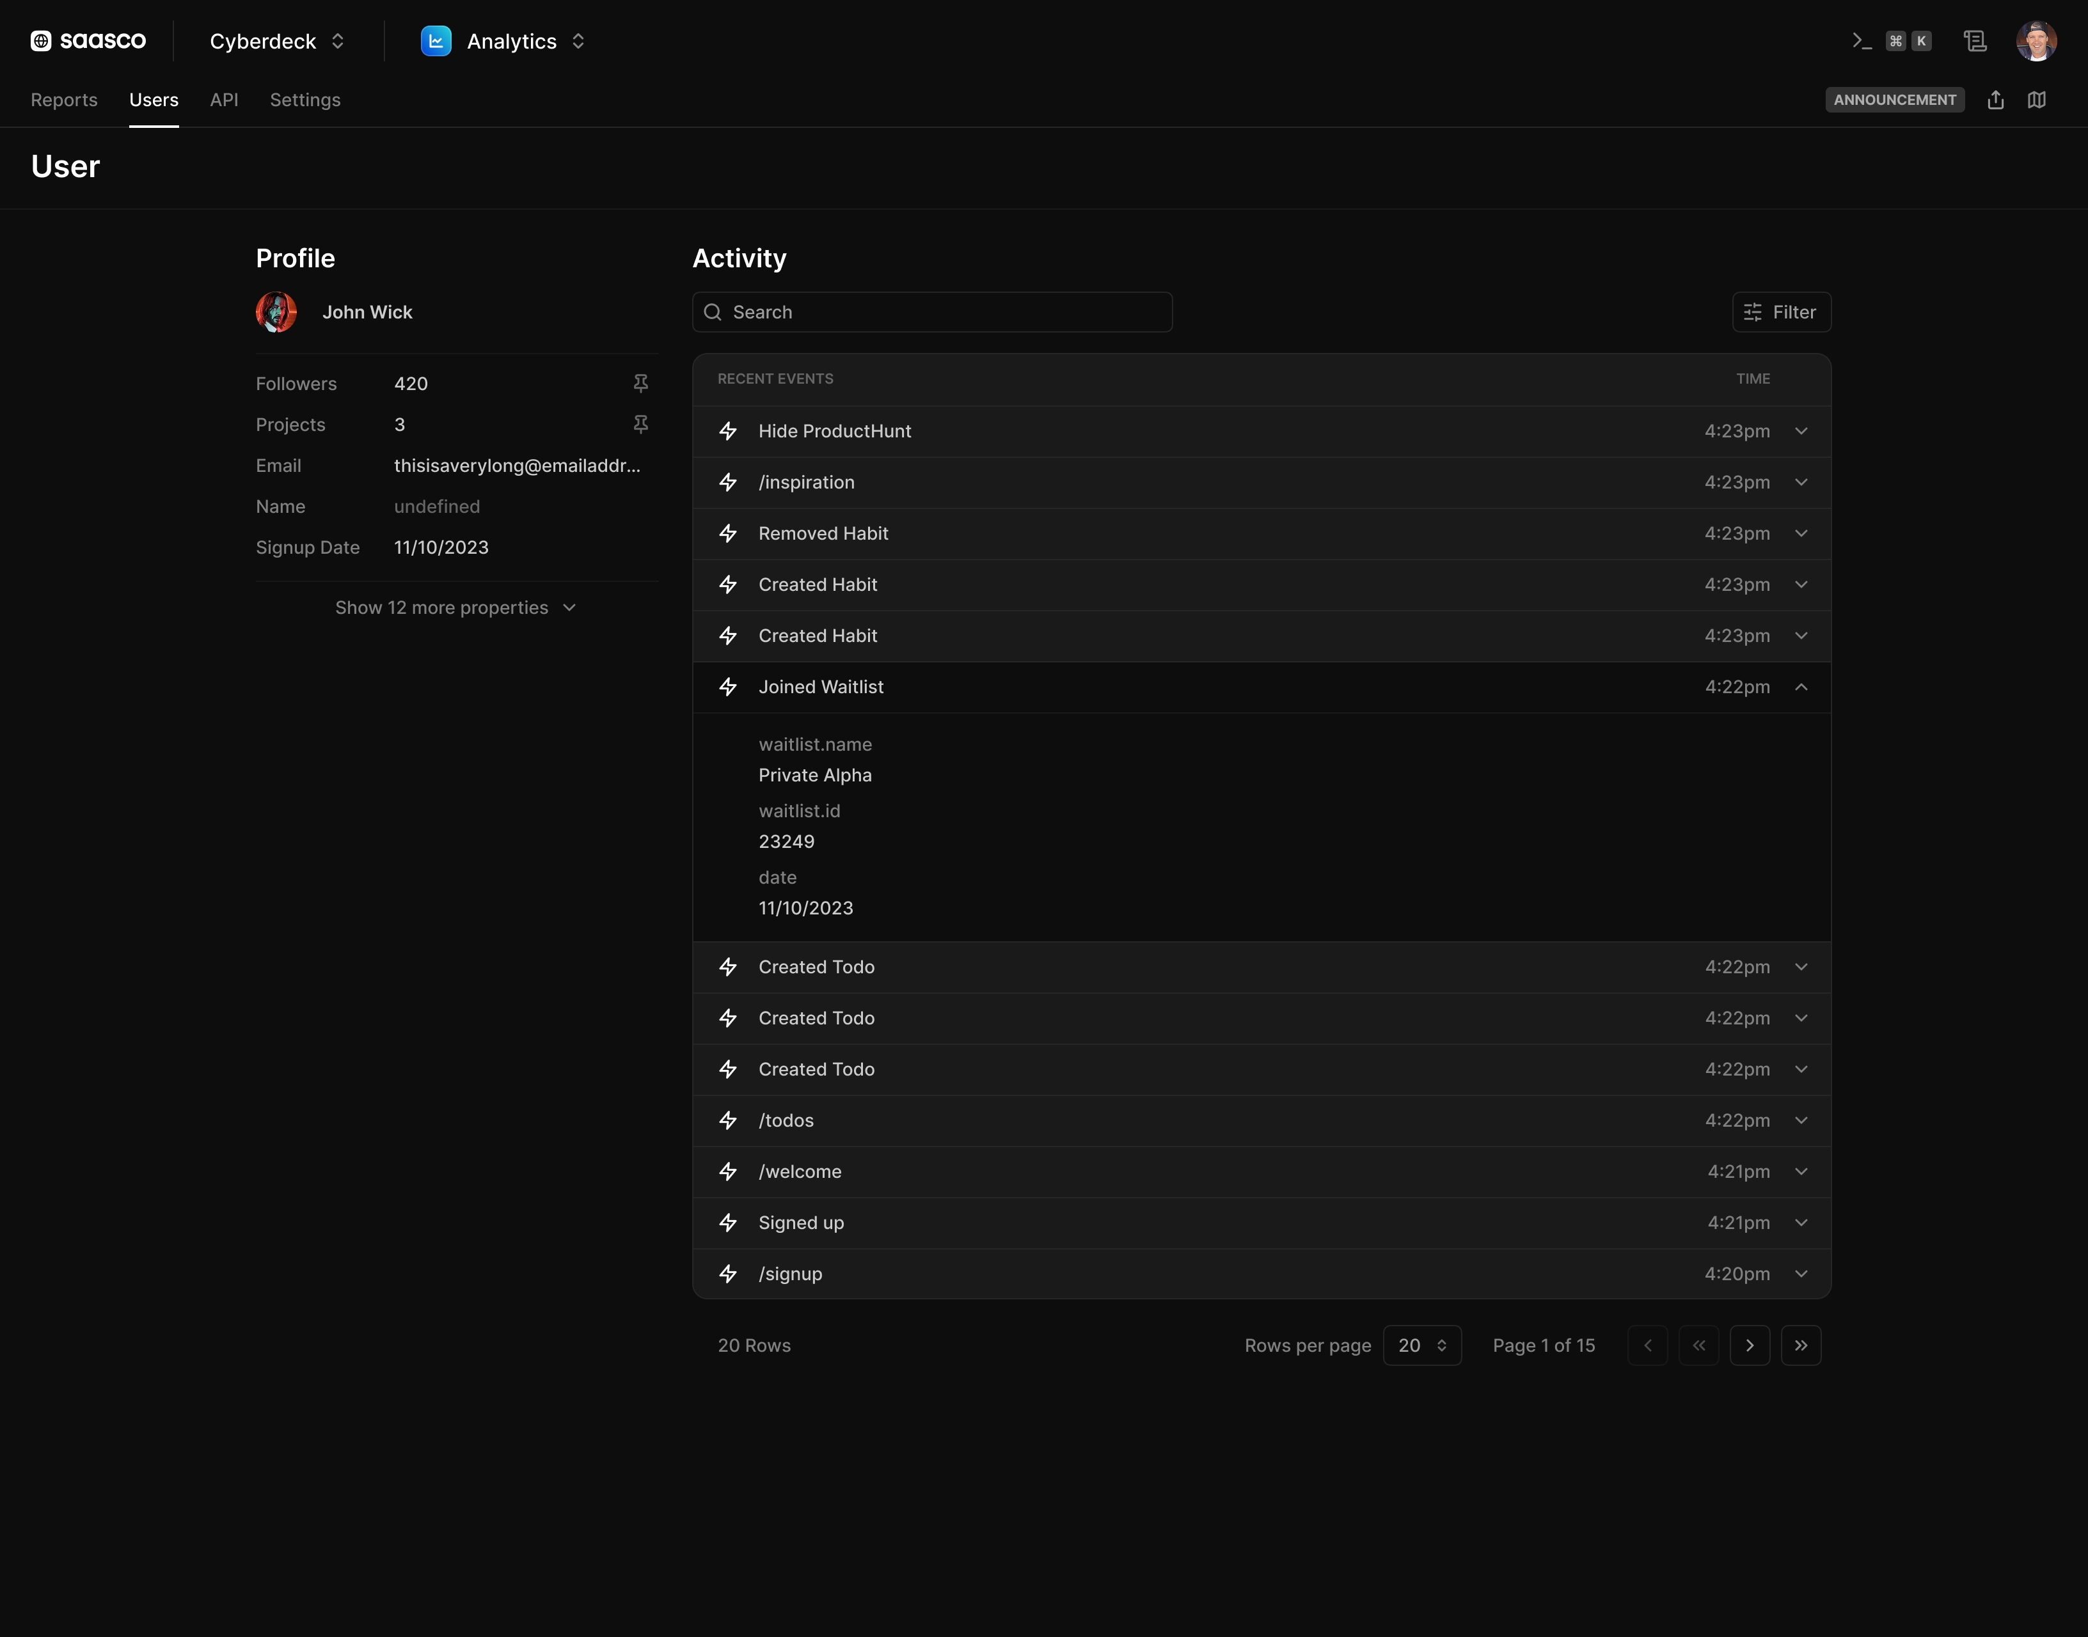The width and height of the screenshot is (2088, 1637).
Task: Click the undefined Name value
Action: click(436, 506)
